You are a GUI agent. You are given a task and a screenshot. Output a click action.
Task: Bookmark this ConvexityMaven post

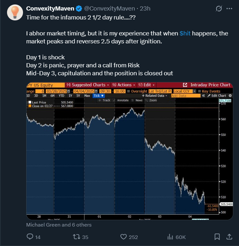coord(217,237)
